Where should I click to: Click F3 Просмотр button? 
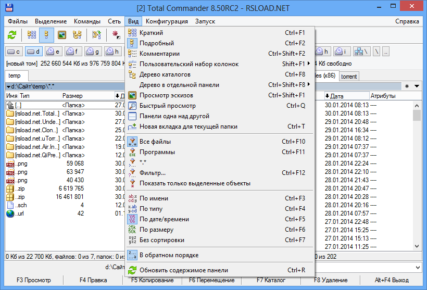click(34, 280)
